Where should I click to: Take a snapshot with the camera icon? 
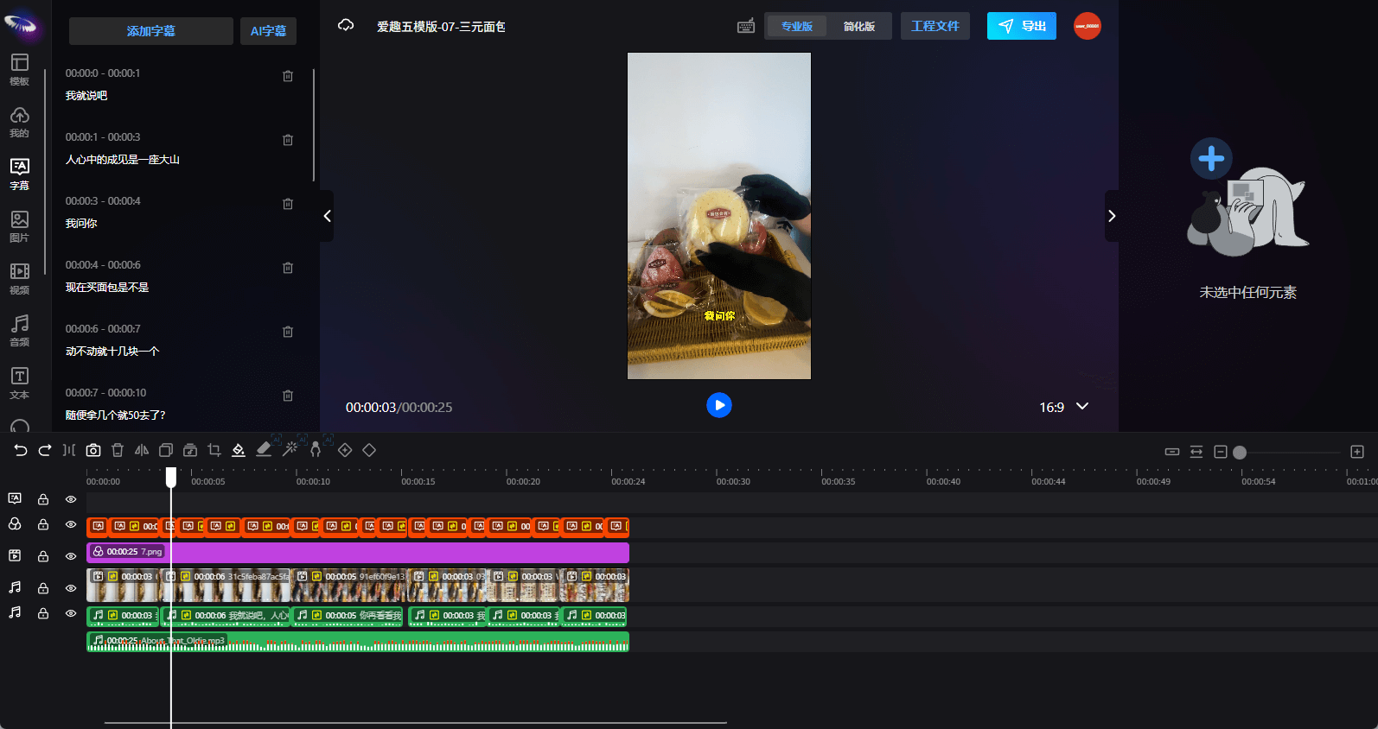coord(93,450)
